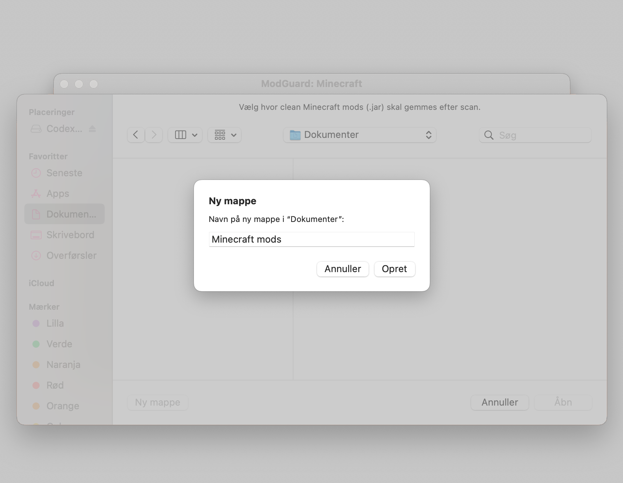Click the Åbn button
This screenshot has height=483, width=623.
pos(563,402)
